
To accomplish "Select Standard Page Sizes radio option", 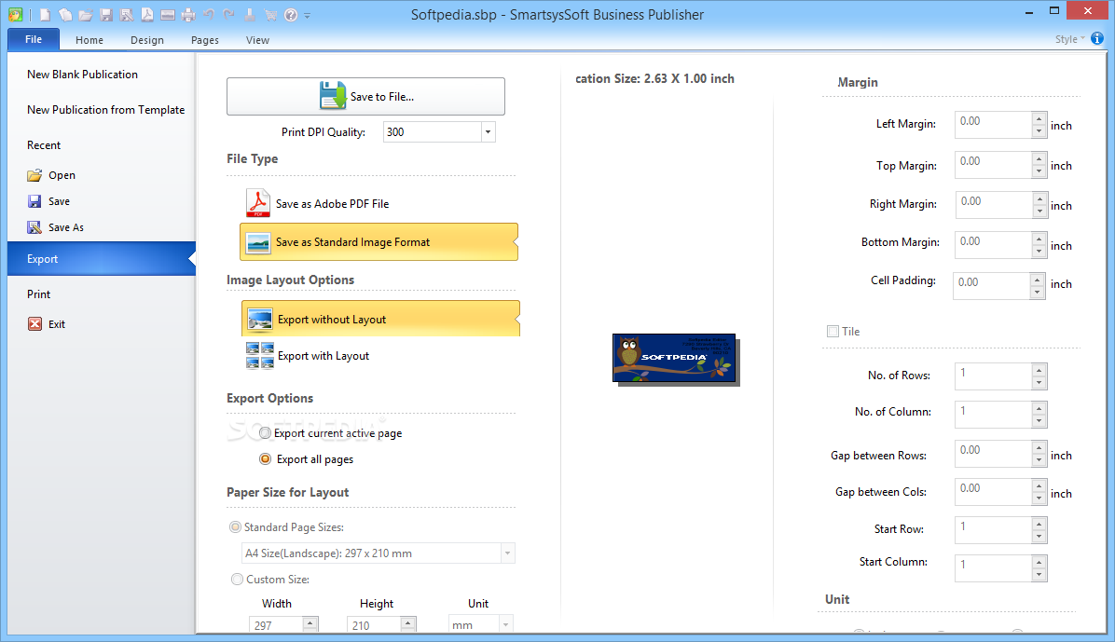I will 235,526.
